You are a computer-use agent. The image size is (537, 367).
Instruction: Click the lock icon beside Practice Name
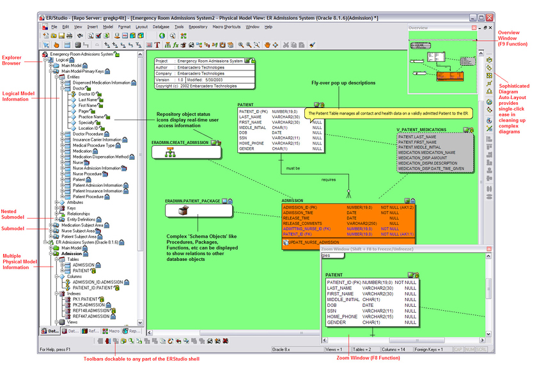[x=109, y=117]
